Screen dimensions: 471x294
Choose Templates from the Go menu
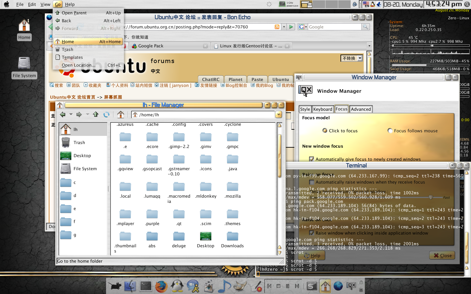[88, 57]
